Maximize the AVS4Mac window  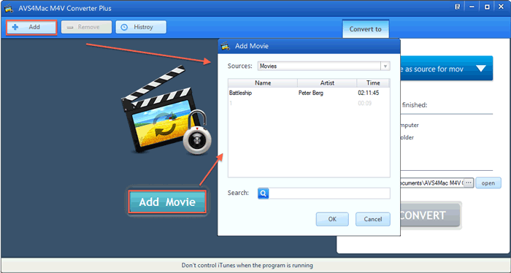pos(487,7)
